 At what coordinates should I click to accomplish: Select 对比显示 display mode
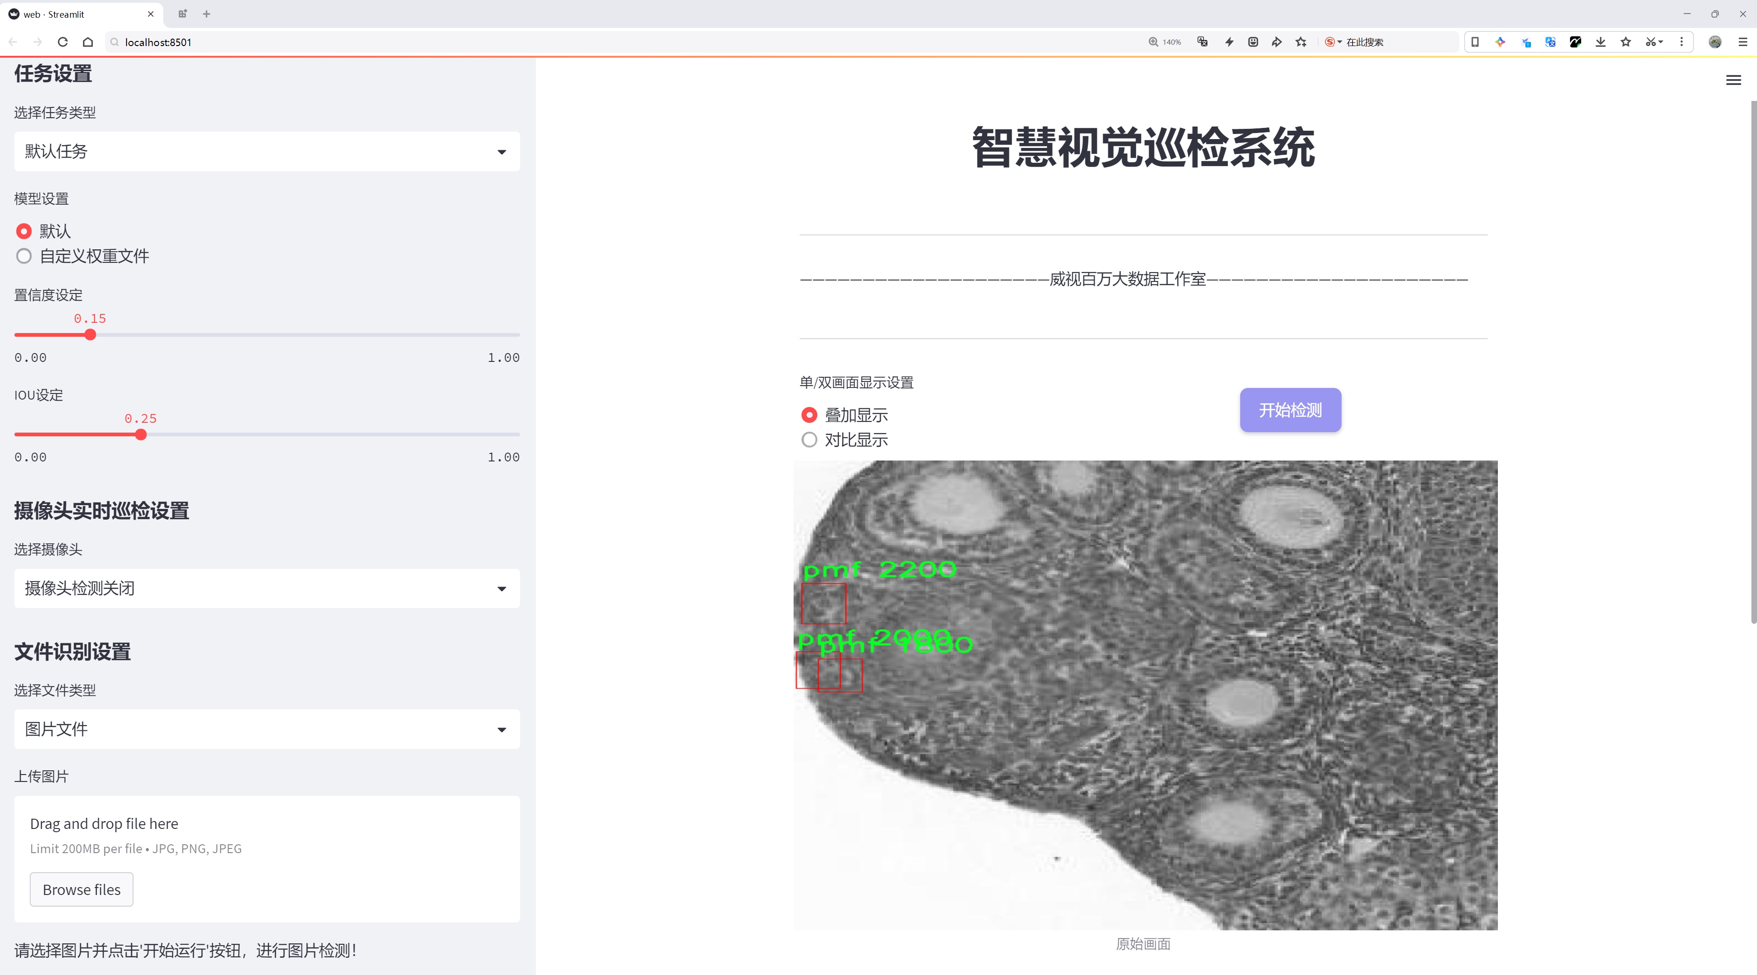(809, 440)
